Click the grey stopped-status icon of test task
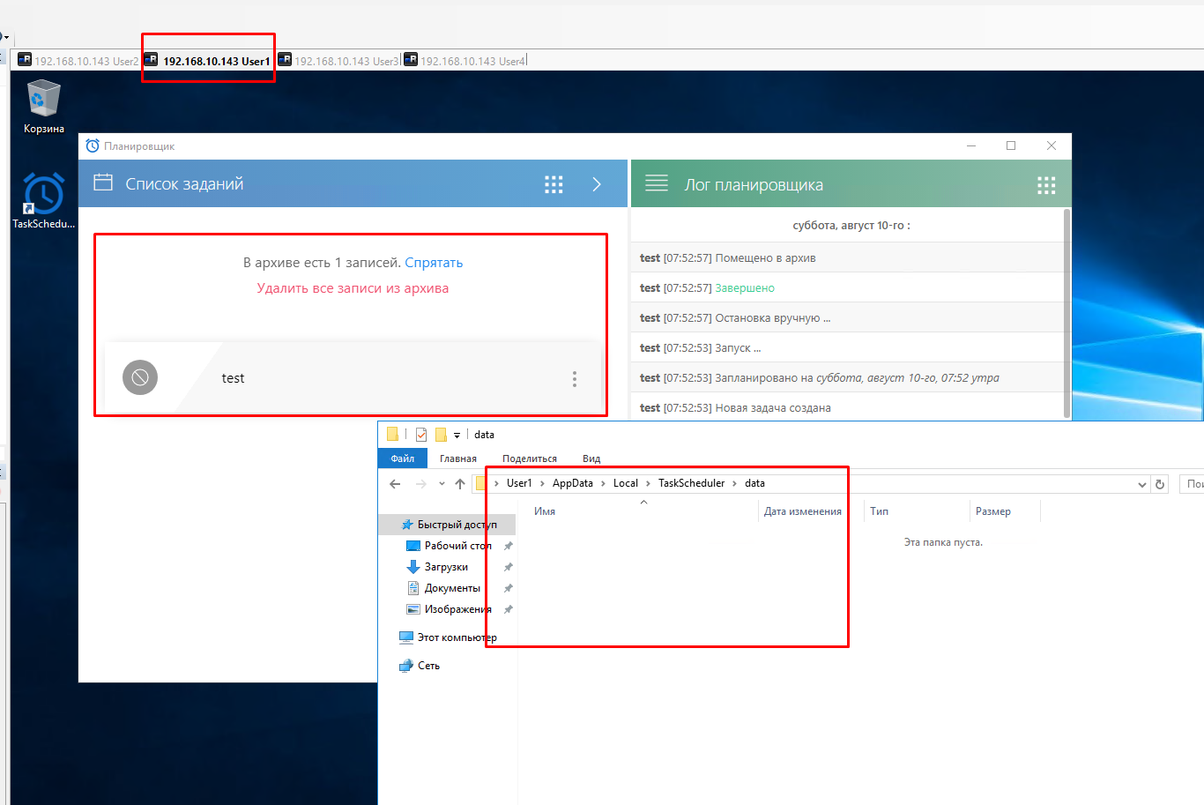 pyautogui.click(x=140, y=377)
